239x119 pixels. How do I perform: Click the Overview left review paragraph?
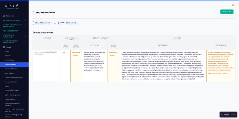point(163,66)
